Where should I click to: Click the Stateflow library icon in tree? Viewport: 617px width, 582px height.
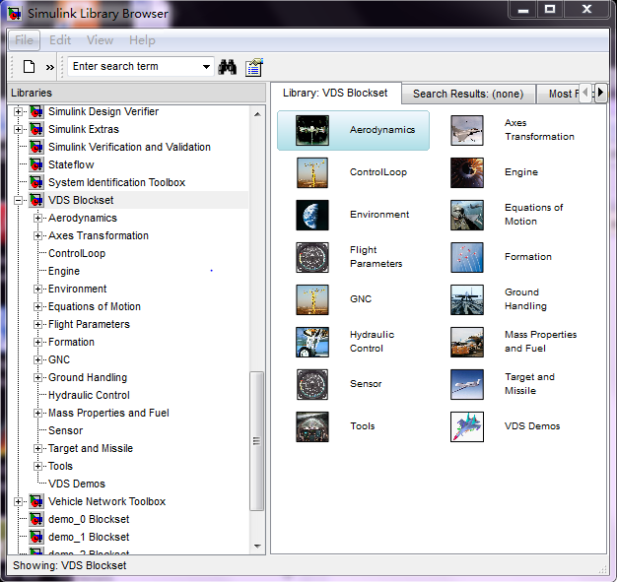click(x=36, y=164)
